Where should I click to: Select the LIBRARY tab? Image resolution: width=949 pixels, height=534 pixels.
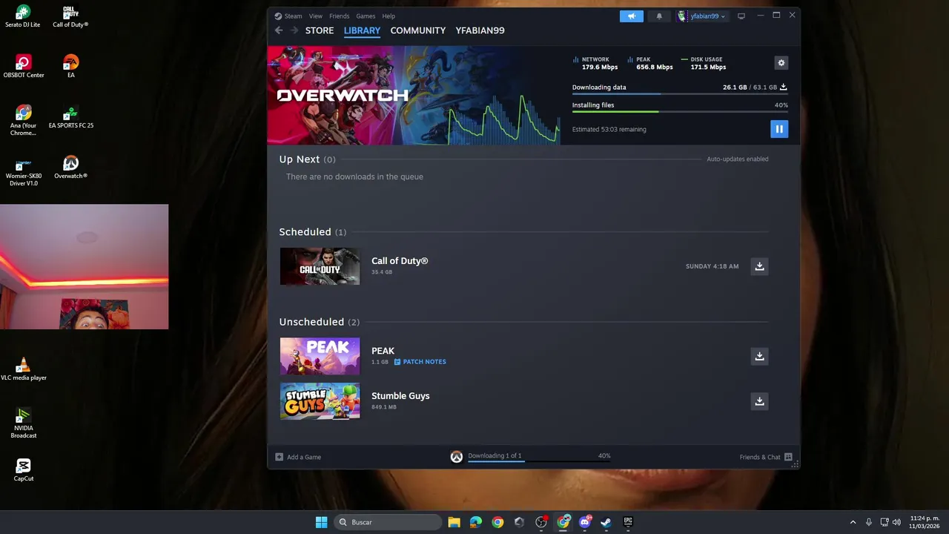[x=362, y=30]
